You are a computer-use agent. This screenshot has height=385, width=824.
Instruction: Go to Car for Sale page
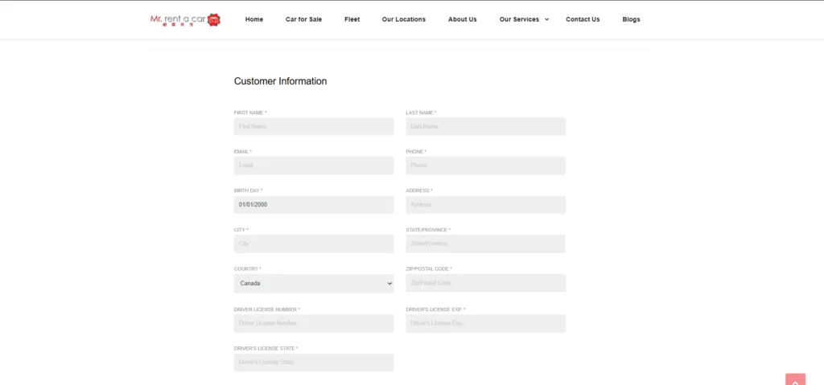[303, 19]
